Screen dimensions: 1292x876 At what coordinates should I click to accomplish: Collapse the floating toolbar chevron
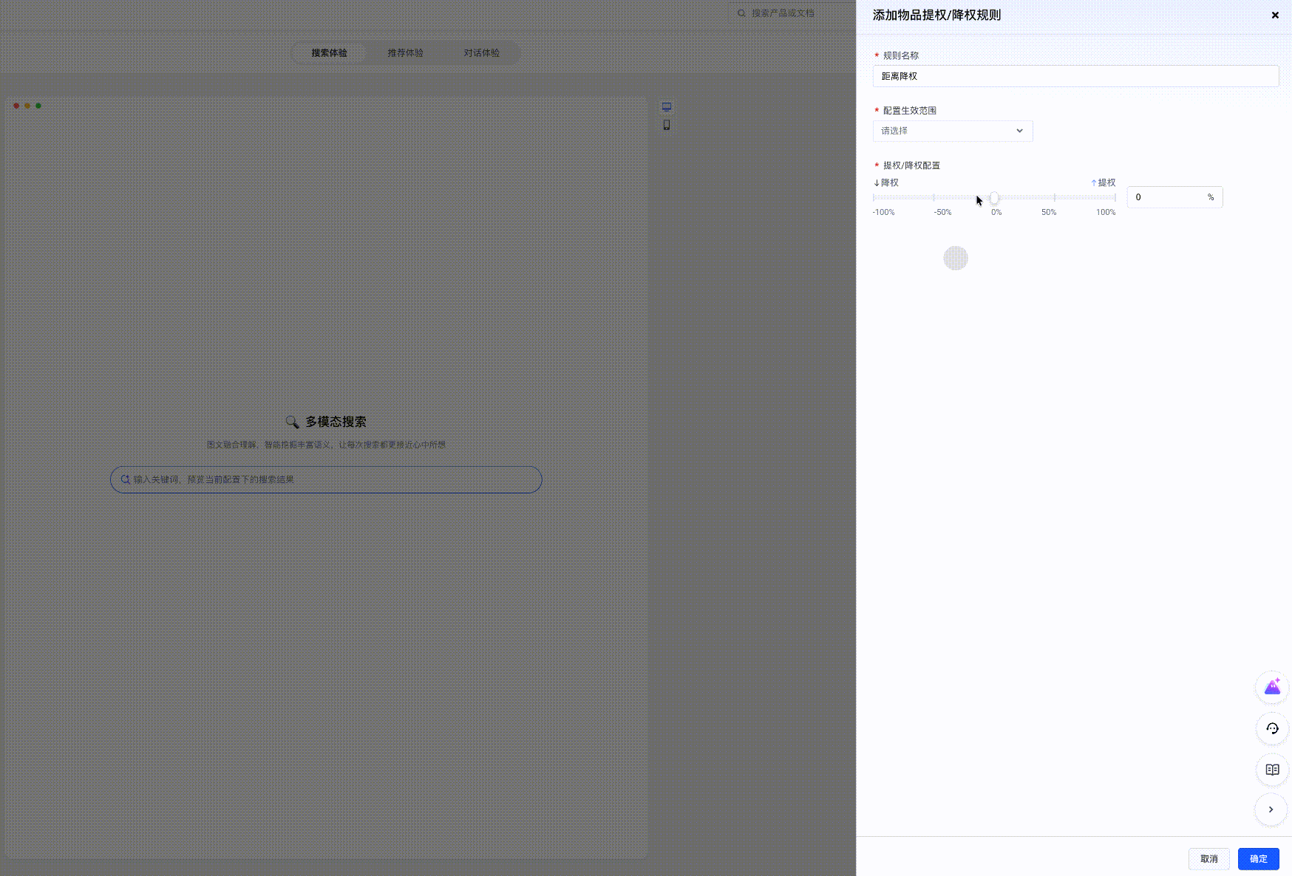(x=1271, y=810)
